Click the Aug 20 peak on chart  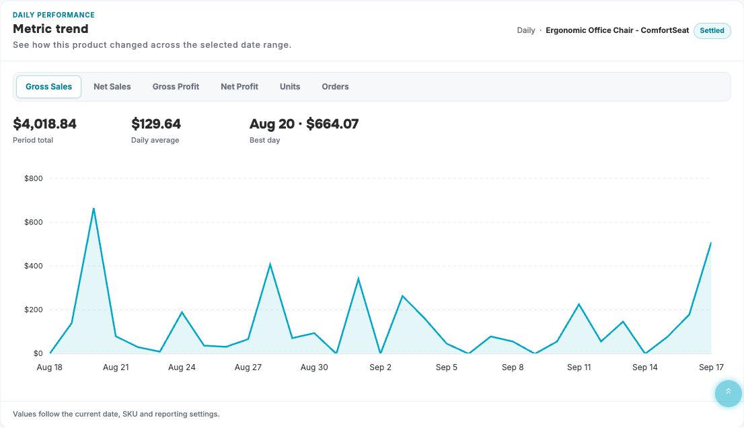tap(94, 209)
